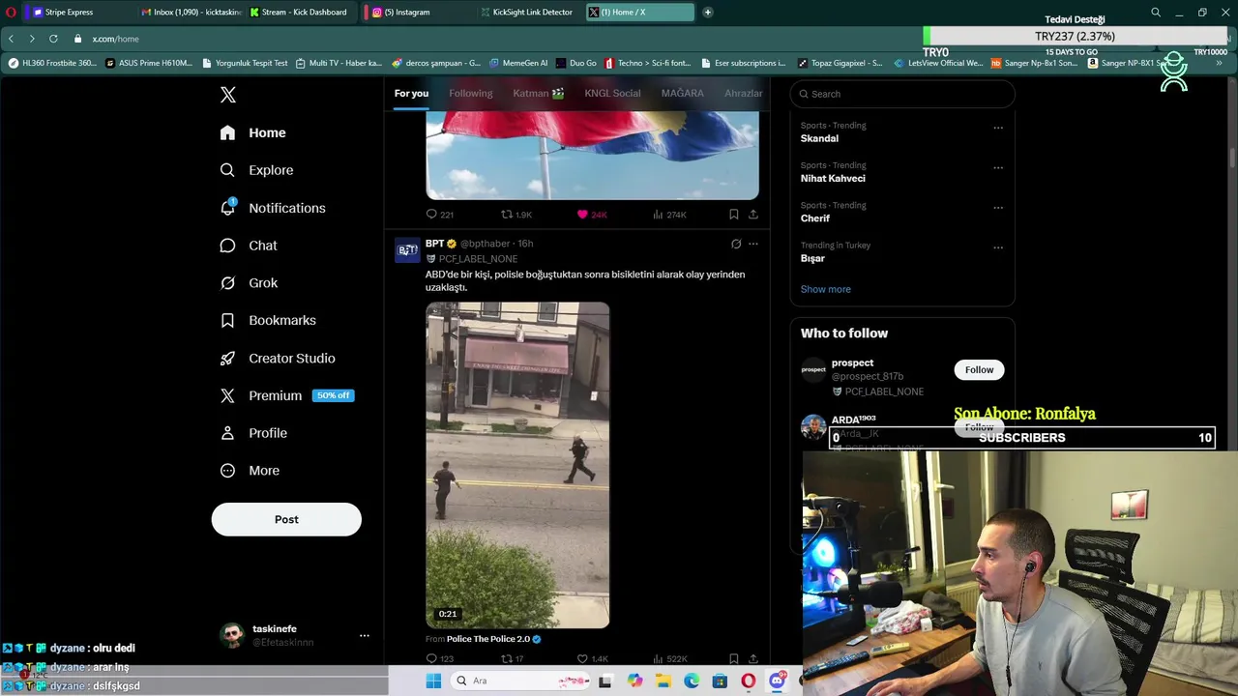Open the More menu in sidebar
Screen dimensions: 1238x696
pos(250,471)
